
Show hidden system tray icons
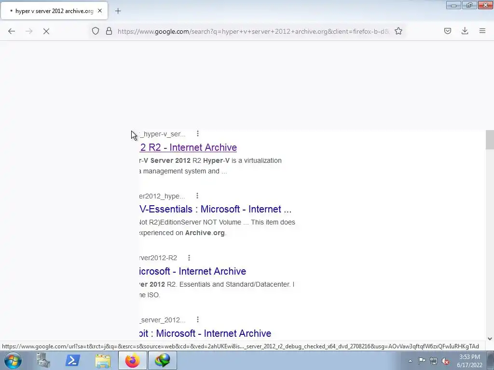[x=410, y=361]
